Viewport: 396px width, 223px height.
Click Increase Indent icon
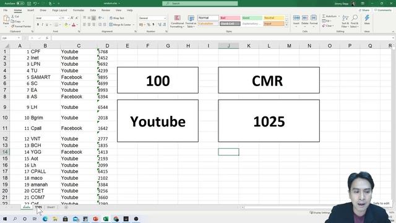105,25
